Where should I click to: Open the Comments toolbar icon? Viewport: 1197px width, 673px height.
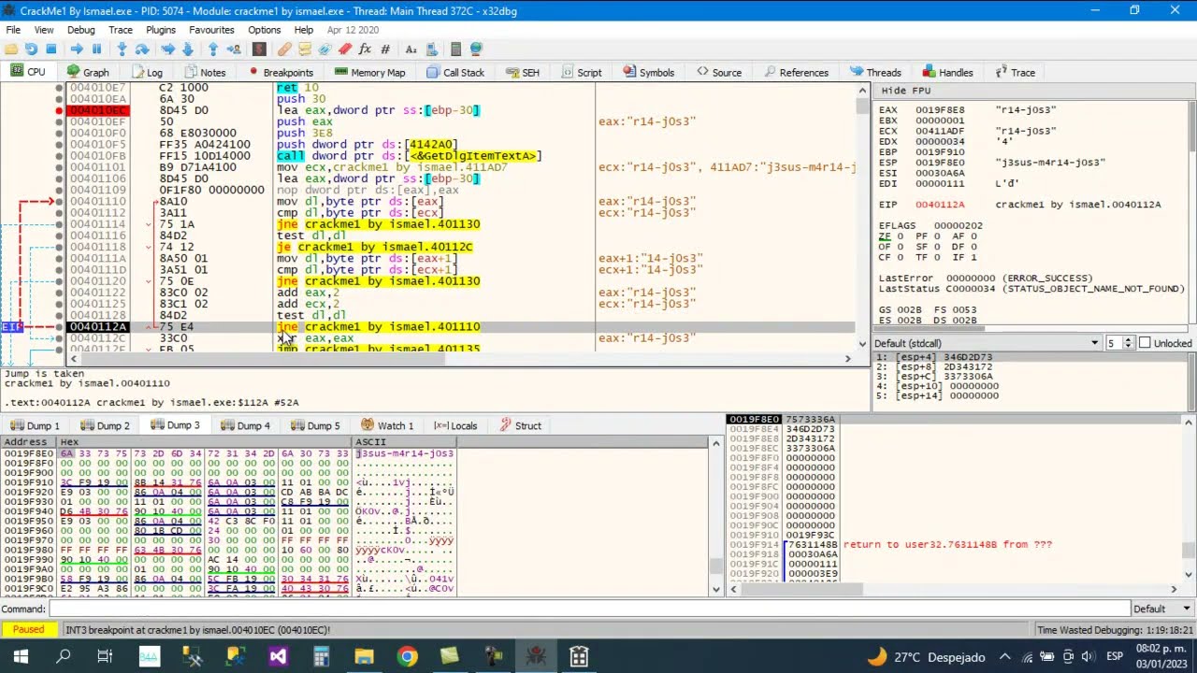point(305,49)
